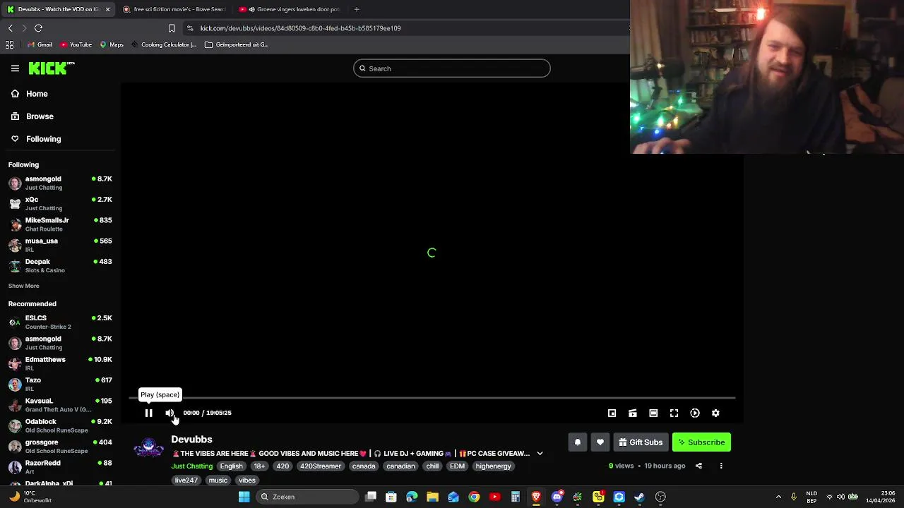This screenshot has height=508, width=904.
Task: Open Deepak Slots & Casino channel
Action: [60, 265]
